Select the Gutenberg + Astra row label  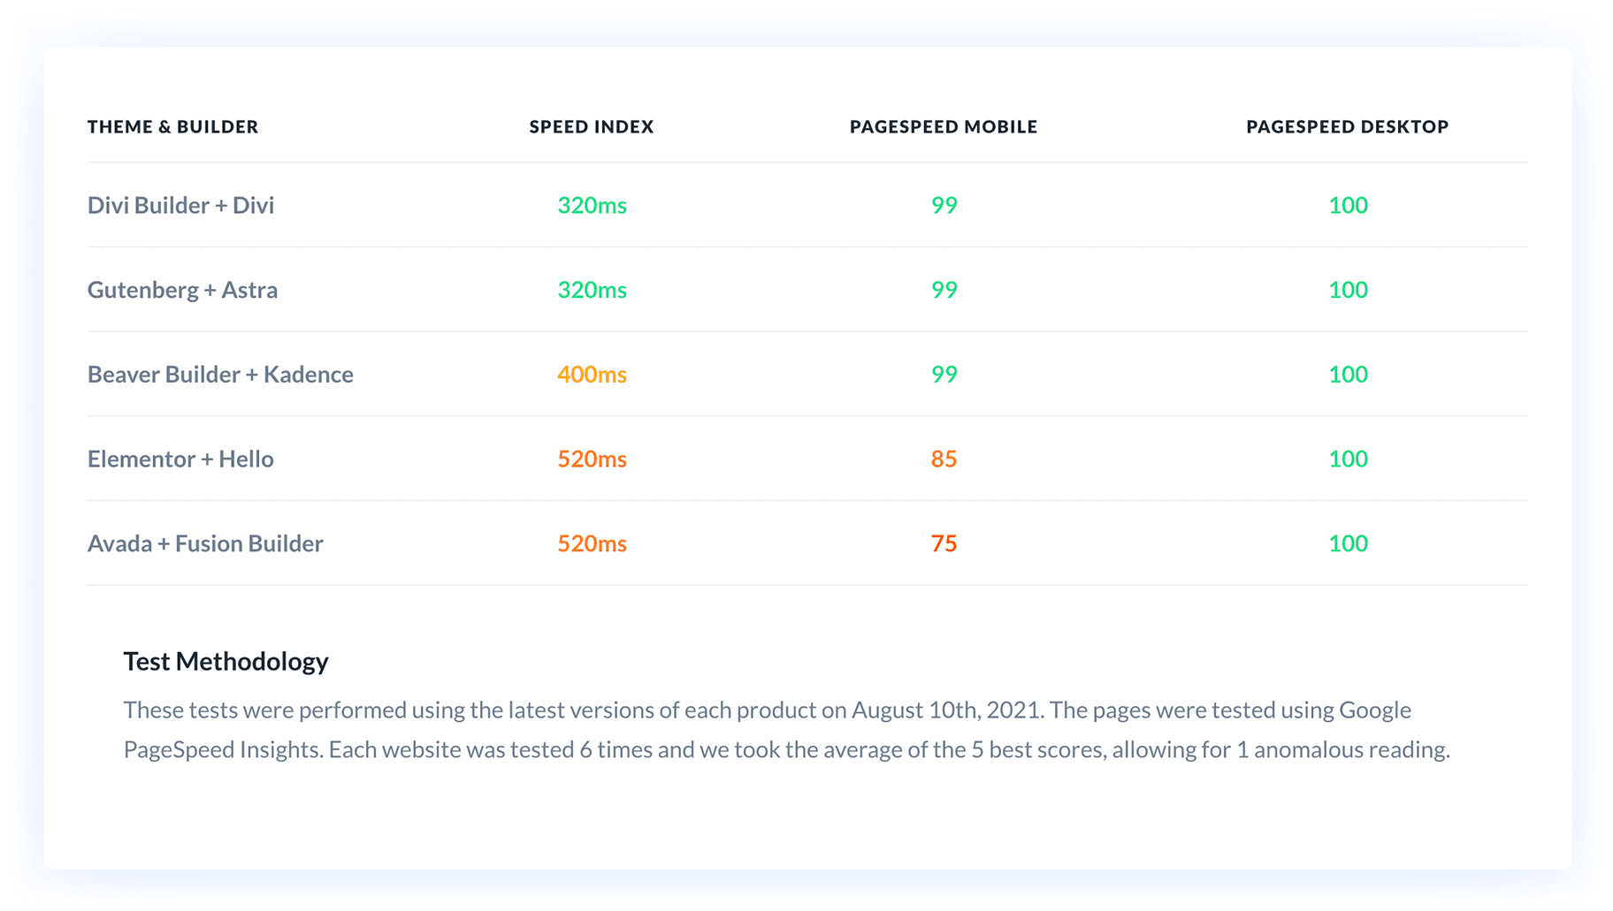click(x=182, y=290)
